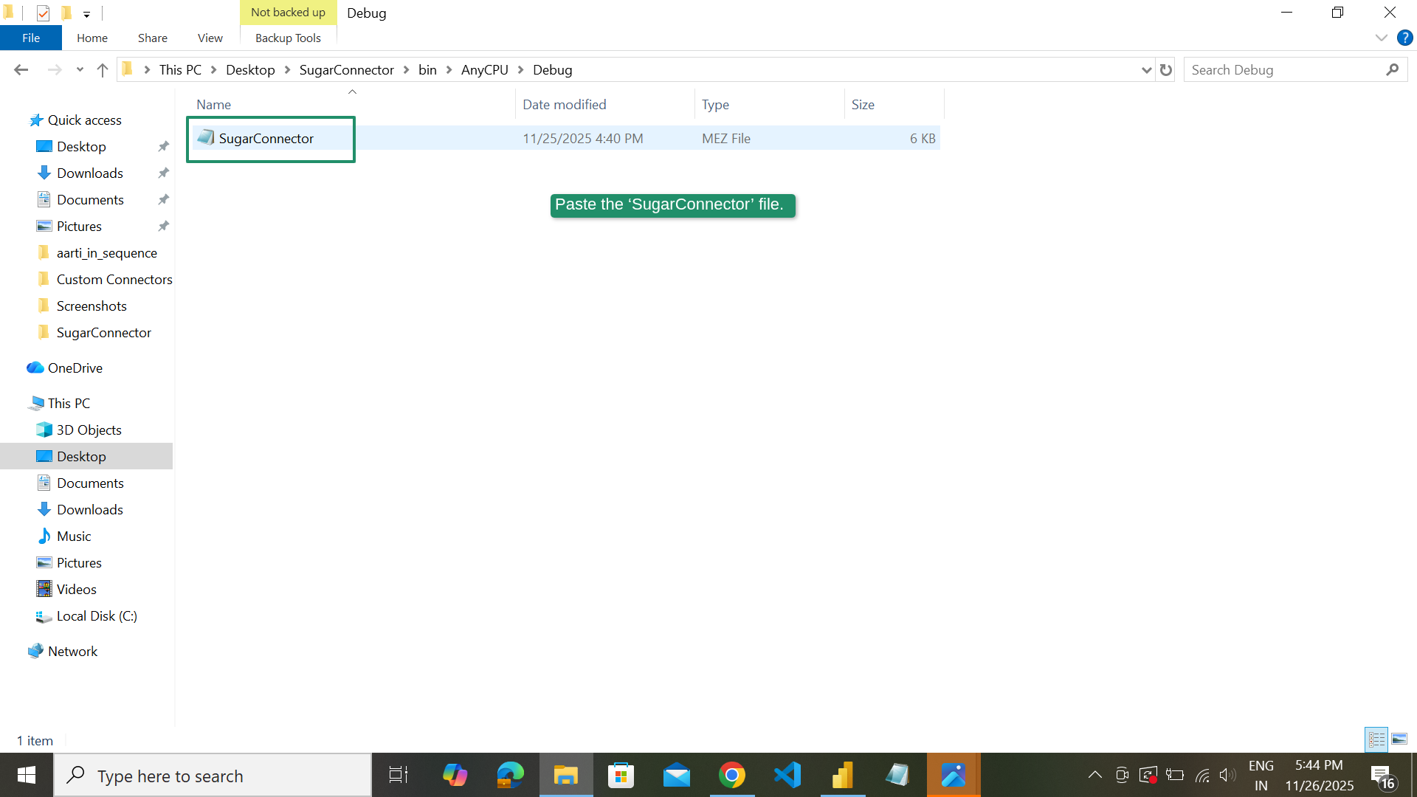The height and width of the screenshot is (797, 1417).
Task: Collapse This PC in the navigation pane
Action: [x=21, y=403]
